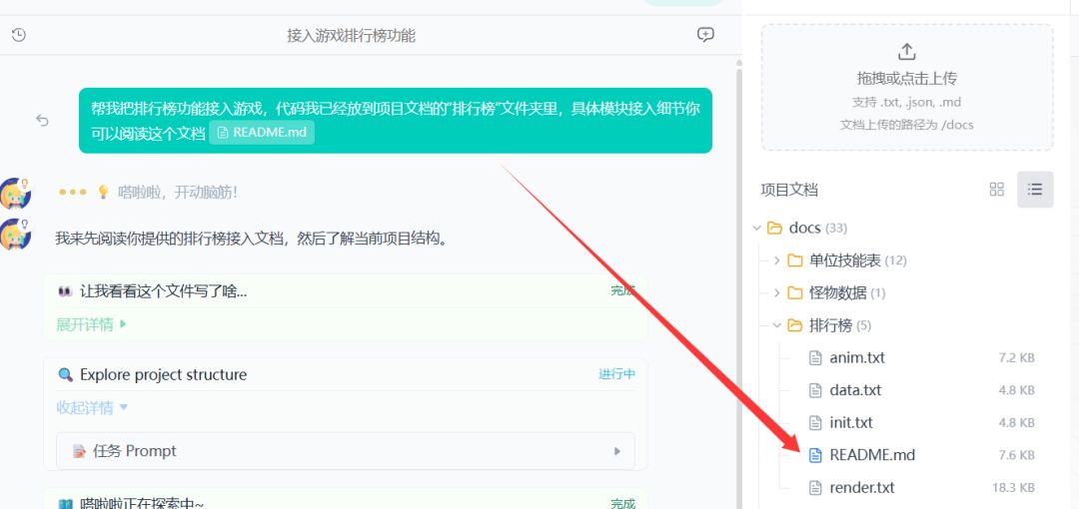Click the init.txt file icon
This screenshot has height=509, width=1079.
815,422
